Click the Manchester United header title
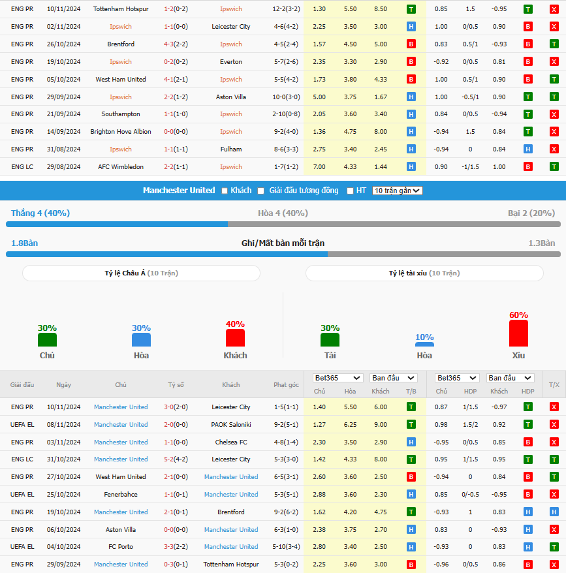 (179, 191)
